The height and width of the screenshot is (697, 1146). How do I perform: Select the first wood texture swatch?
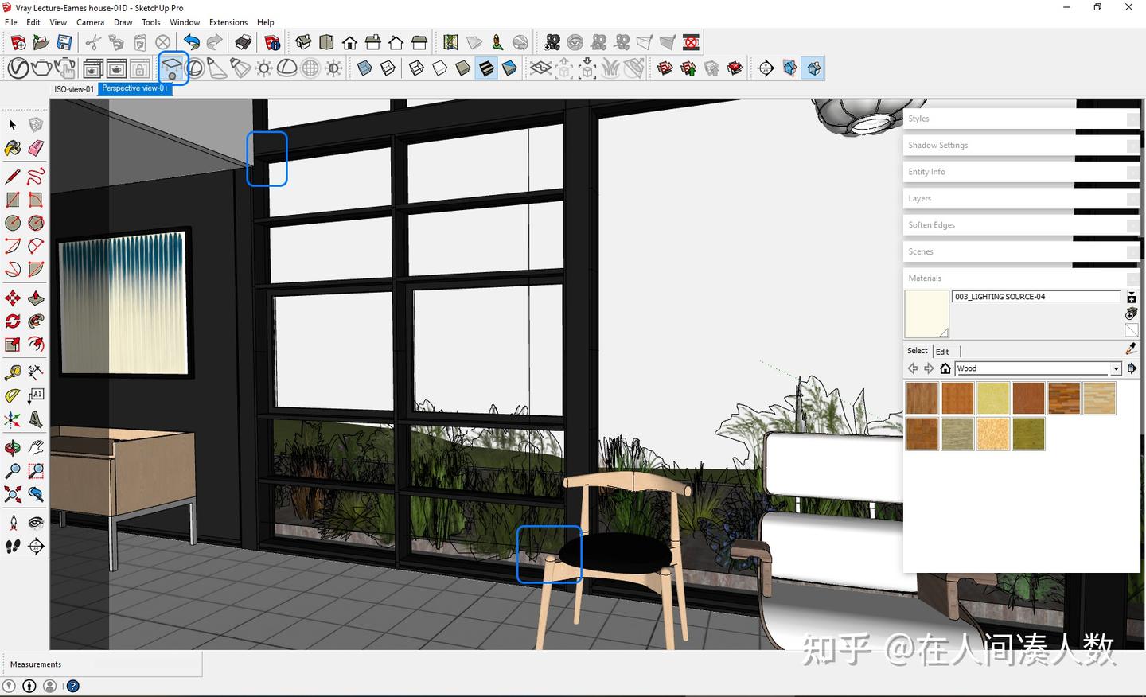pos(922,398)
